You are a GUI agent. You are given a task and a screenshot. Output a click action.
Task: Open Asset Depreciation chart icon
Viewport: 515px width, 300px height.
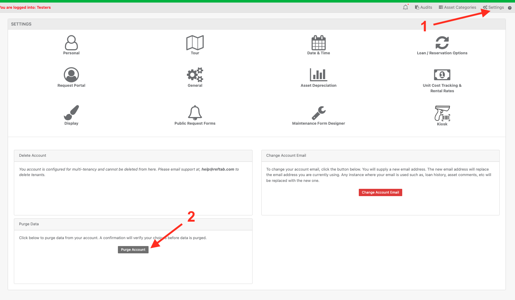(318, 75)
